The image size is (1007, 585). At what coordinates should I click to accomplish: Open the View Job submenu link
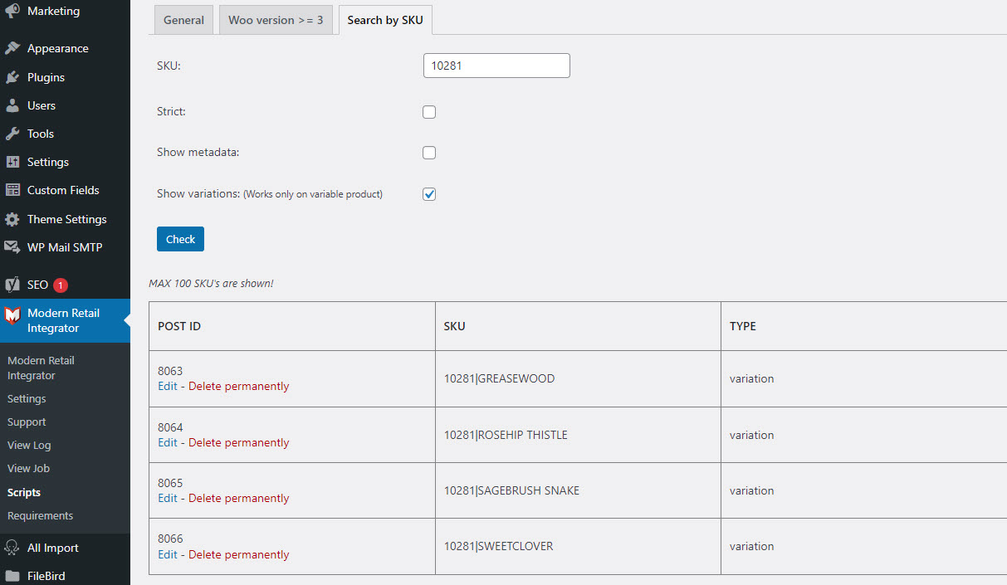tap(28, 469)
